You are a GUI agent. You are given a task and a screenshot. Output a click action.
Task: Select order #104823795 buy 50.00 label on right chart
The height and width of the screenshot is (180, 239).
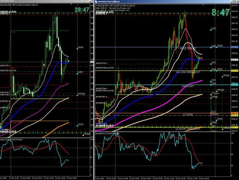104,68
